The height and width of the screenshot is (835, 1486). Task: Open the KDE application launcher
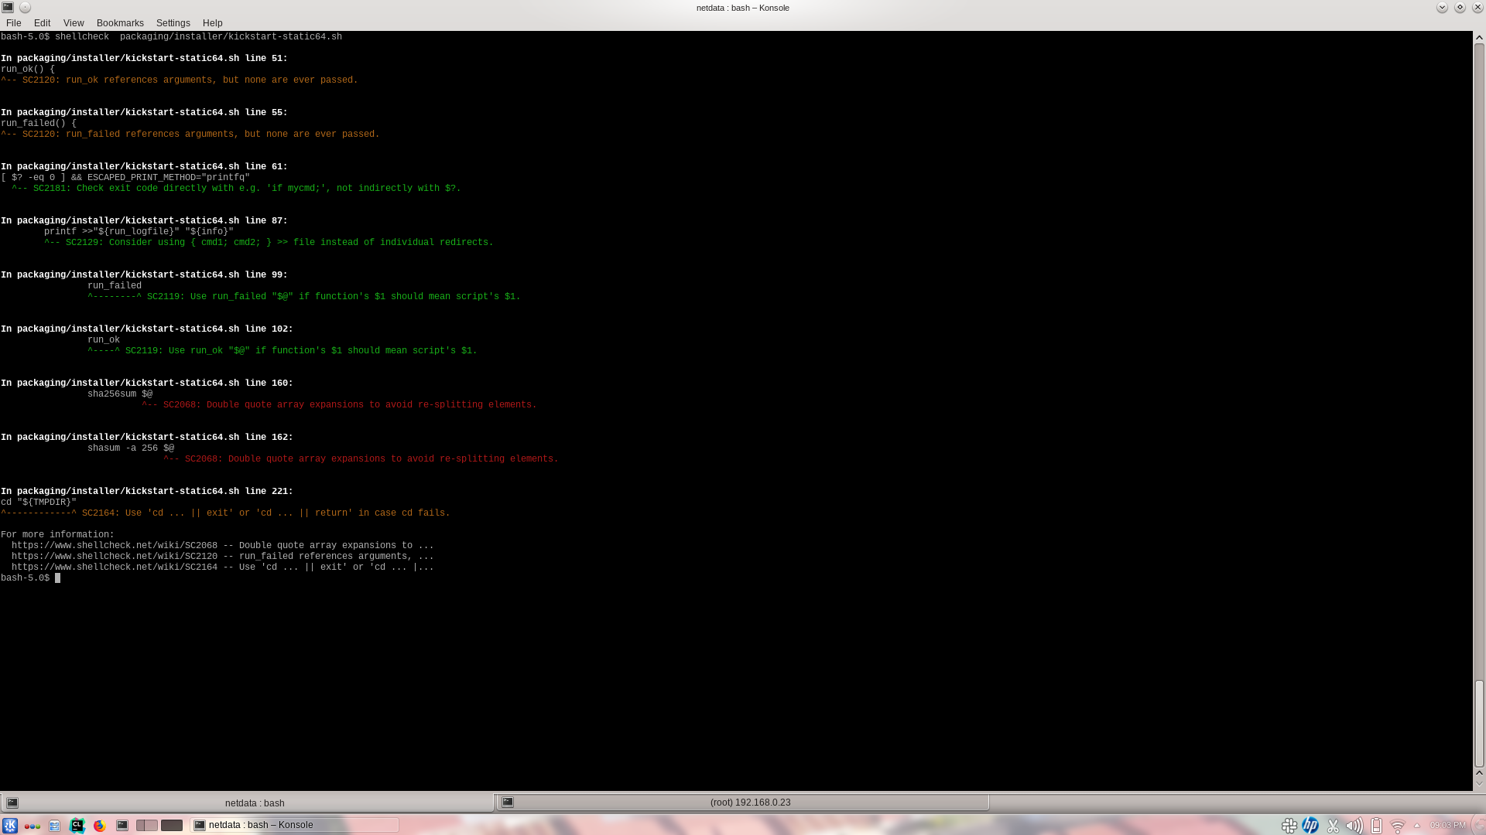coord(10,825)
